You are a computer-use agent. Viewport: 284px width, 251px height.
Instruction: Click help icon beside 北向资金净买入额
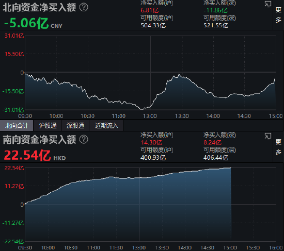[x=84, y=7]
